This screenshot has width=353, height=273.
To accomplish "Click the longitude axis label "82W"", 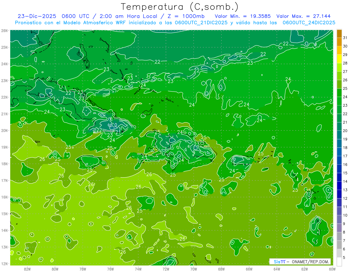I will pos(27,269).
